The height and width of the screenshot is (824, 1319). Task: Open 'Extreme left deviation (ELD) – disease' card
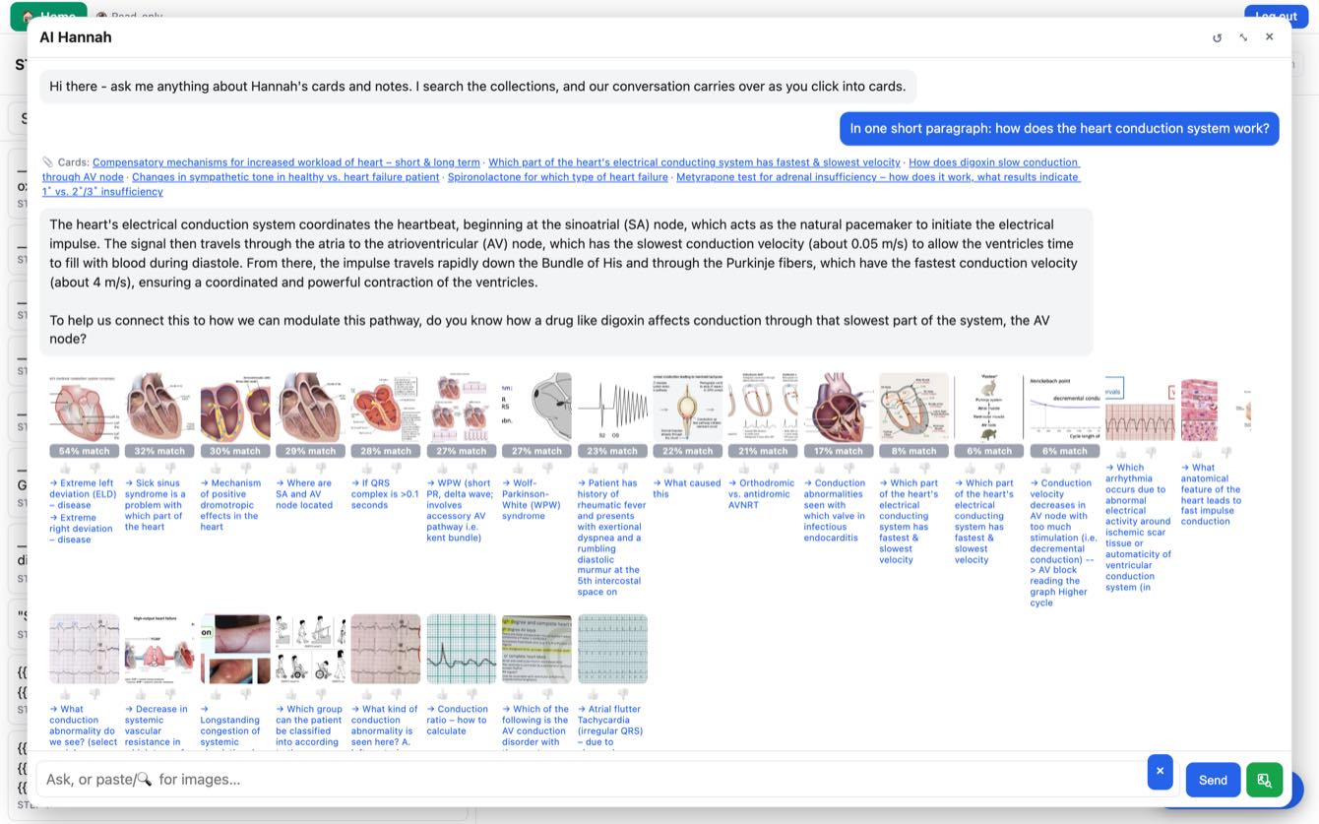click(x=84, y=494)
